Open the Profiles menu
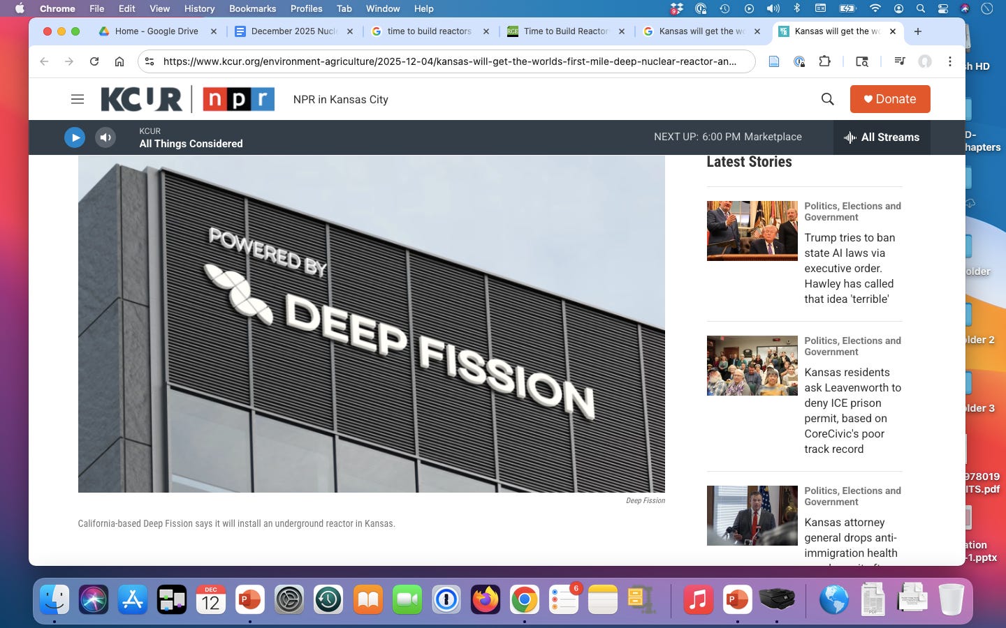 click(x=306, y=8)
